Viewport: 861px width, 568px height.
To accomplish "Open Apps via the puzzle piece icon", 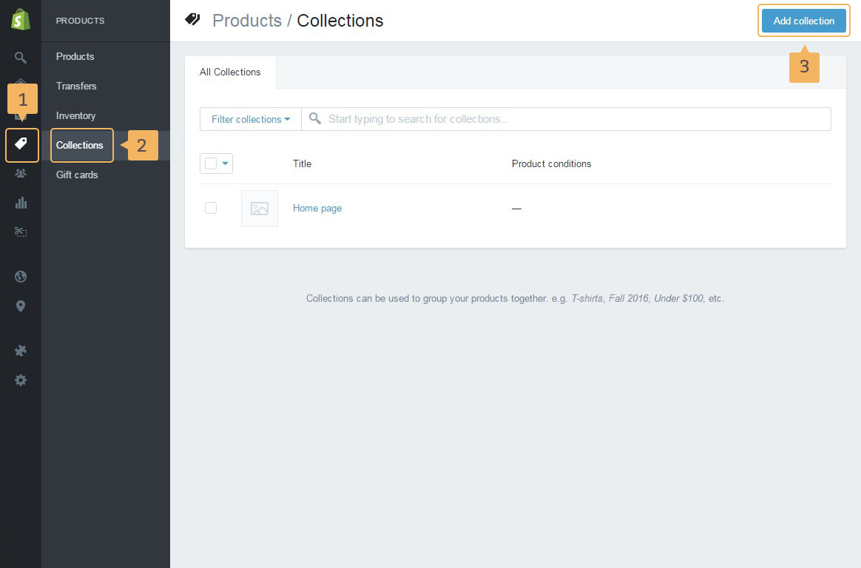I will point(21,351).
